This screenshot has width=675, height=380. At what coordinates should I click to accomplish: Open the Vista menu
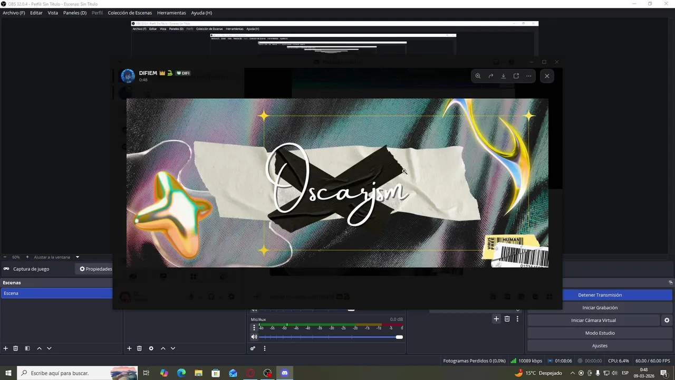point(53,13)
